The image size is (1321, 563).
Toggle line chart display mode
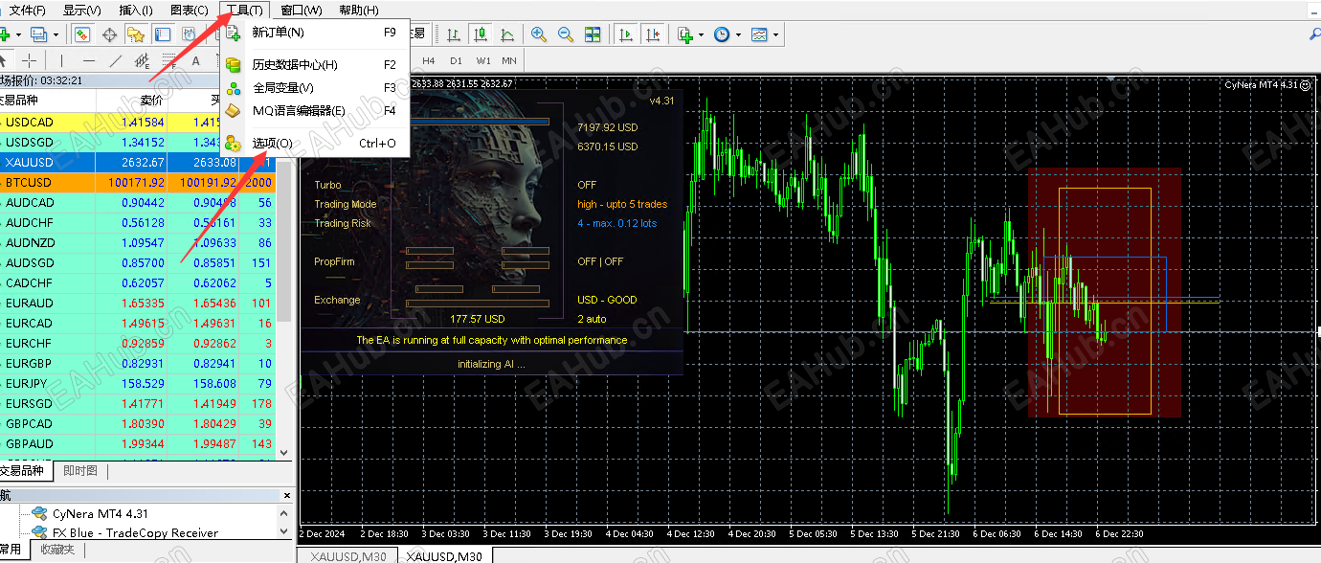[x=507, y=34]
